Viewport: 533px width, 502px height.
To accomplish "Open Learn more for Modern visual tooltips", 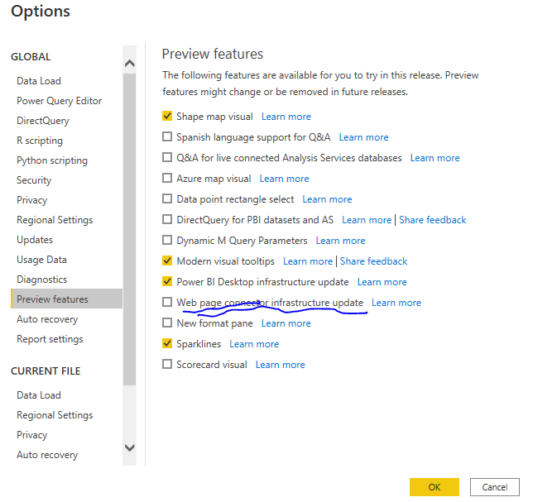I will tap(308, 261).
